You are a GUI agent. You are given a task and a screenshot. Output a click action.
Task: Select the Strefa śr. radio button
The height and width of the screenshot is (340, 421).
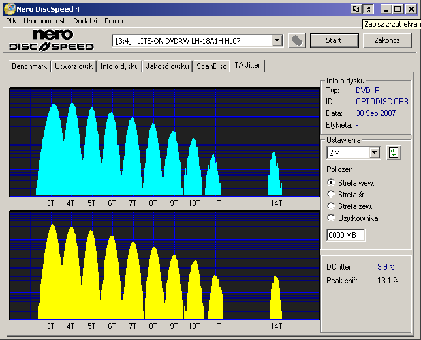coord(331,194)
